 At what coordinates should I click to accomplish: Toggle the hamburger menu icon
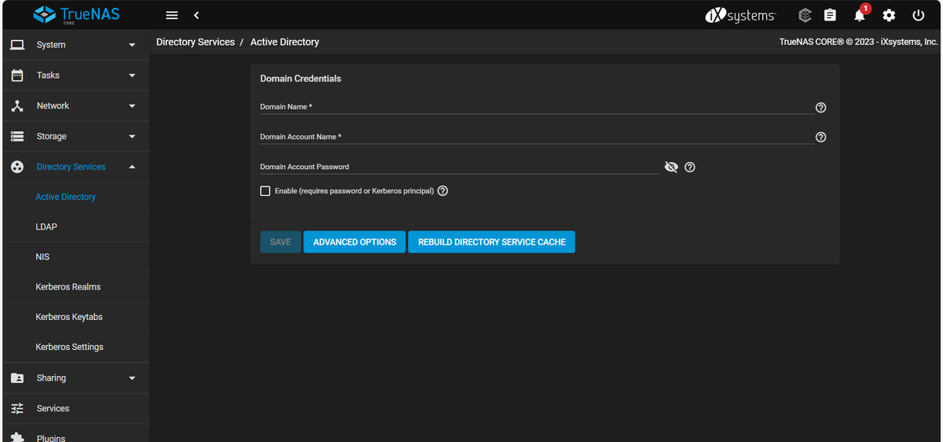click(x=172, y=16)
